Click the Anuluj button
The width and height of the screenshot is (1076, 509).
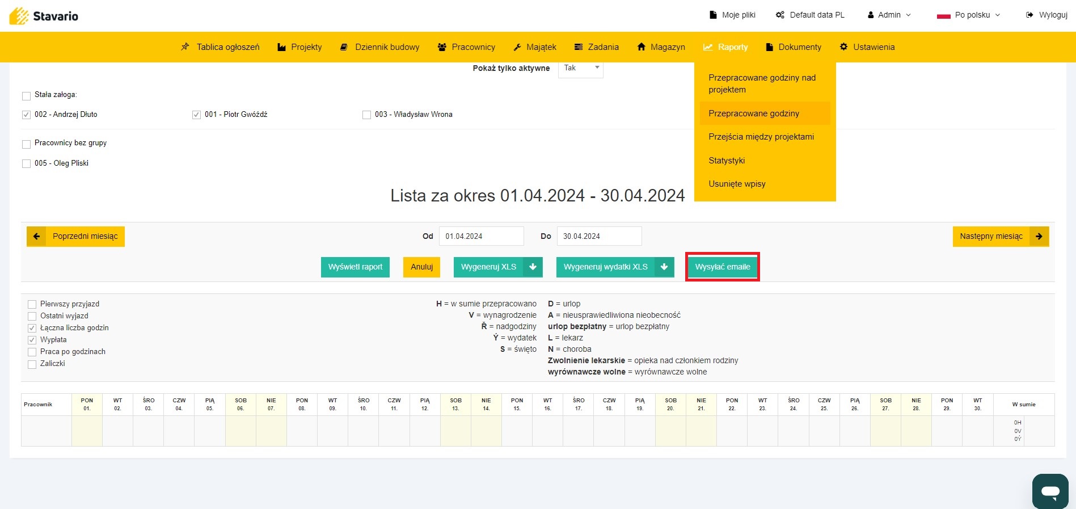pos(422,267)
